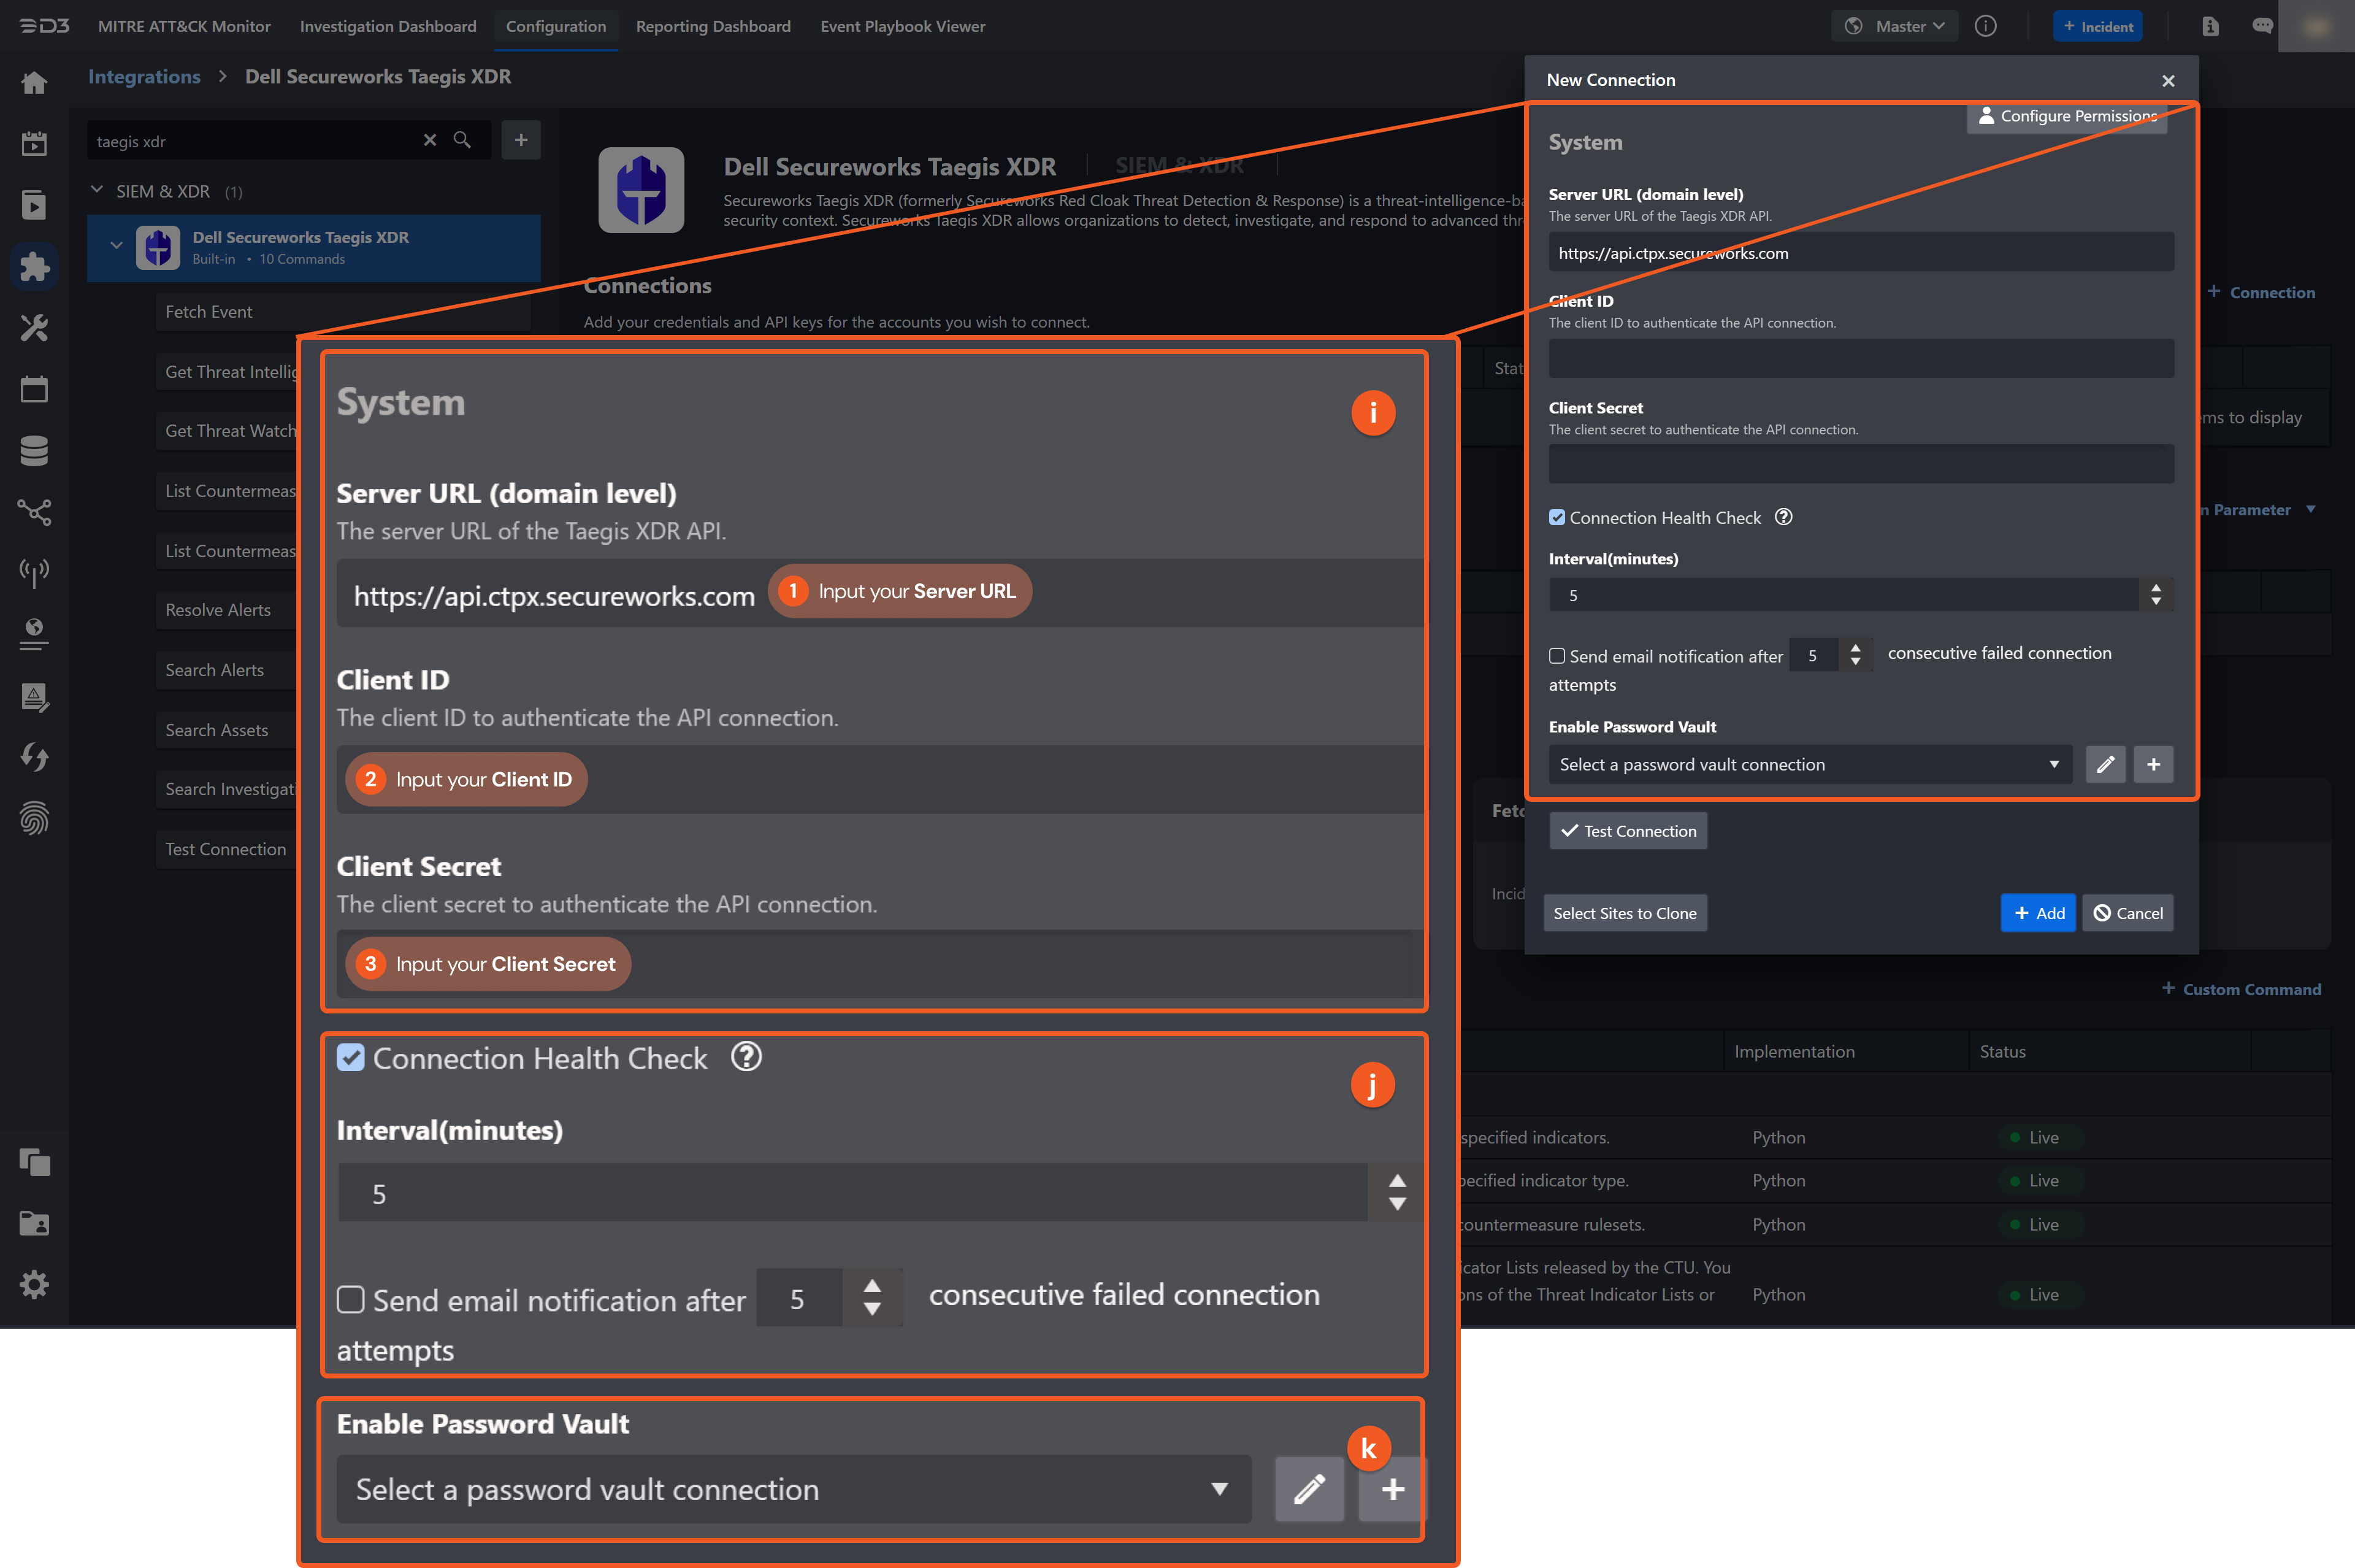Open the Home icon in the sidebar
The width and height of the screenshot is (2355, 1568).
34,83
